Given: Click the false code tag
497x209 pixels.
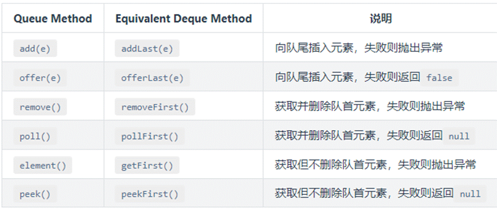Looking at the screenshot, I should [439, 78].
